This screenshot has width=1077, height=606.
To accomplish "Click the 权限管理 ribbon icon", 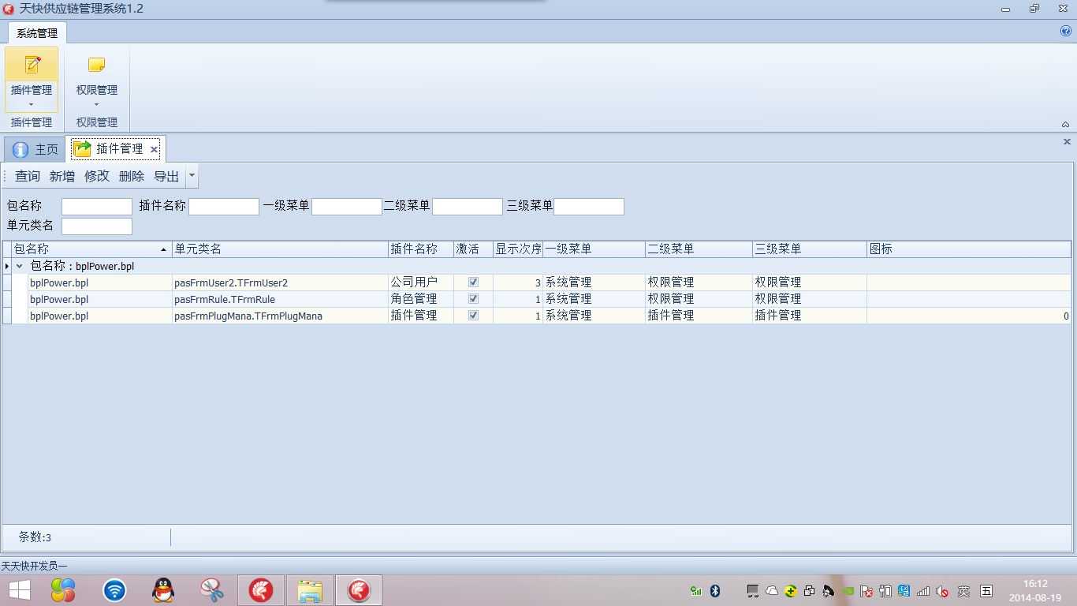I will (x=97, y=65).
